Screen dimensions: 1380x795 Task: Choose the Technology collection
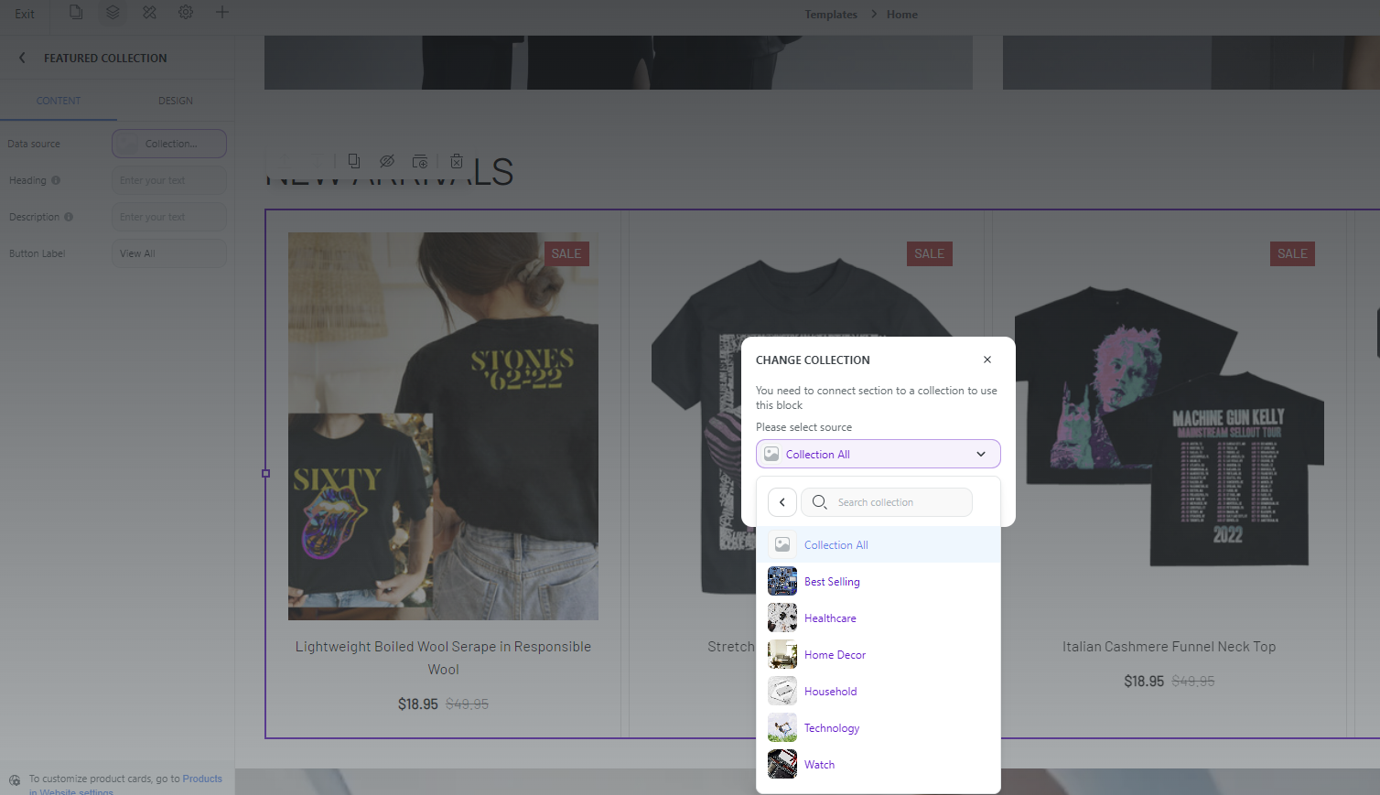click(879, 727)
